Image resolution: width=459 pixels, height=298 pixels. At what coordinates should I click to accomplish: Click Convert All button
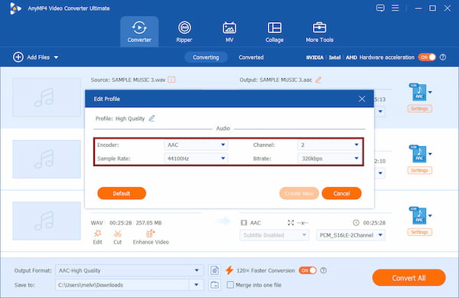[409, 278]
